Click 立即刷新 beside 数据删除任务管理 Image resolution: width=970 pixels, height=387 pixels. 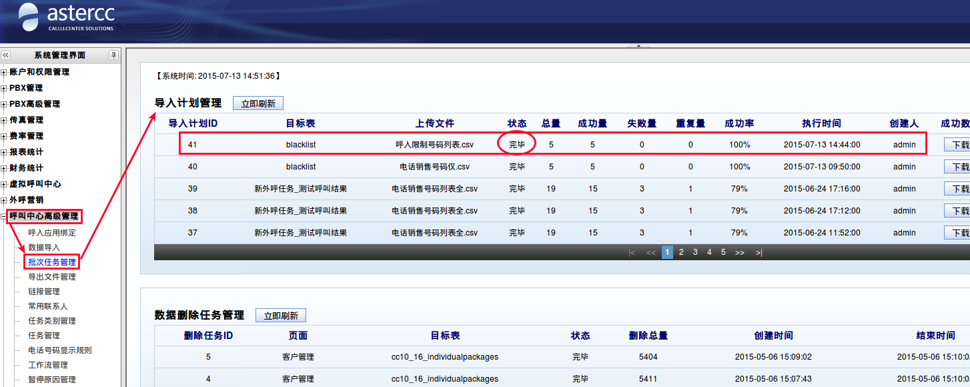point(281,316)
